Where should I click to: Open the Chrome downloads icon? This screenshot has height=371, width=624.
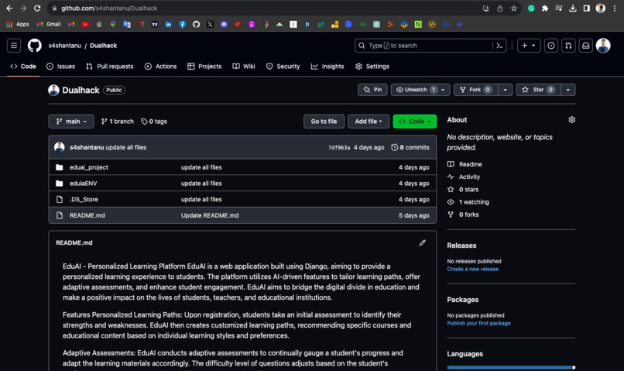[573, 8]
